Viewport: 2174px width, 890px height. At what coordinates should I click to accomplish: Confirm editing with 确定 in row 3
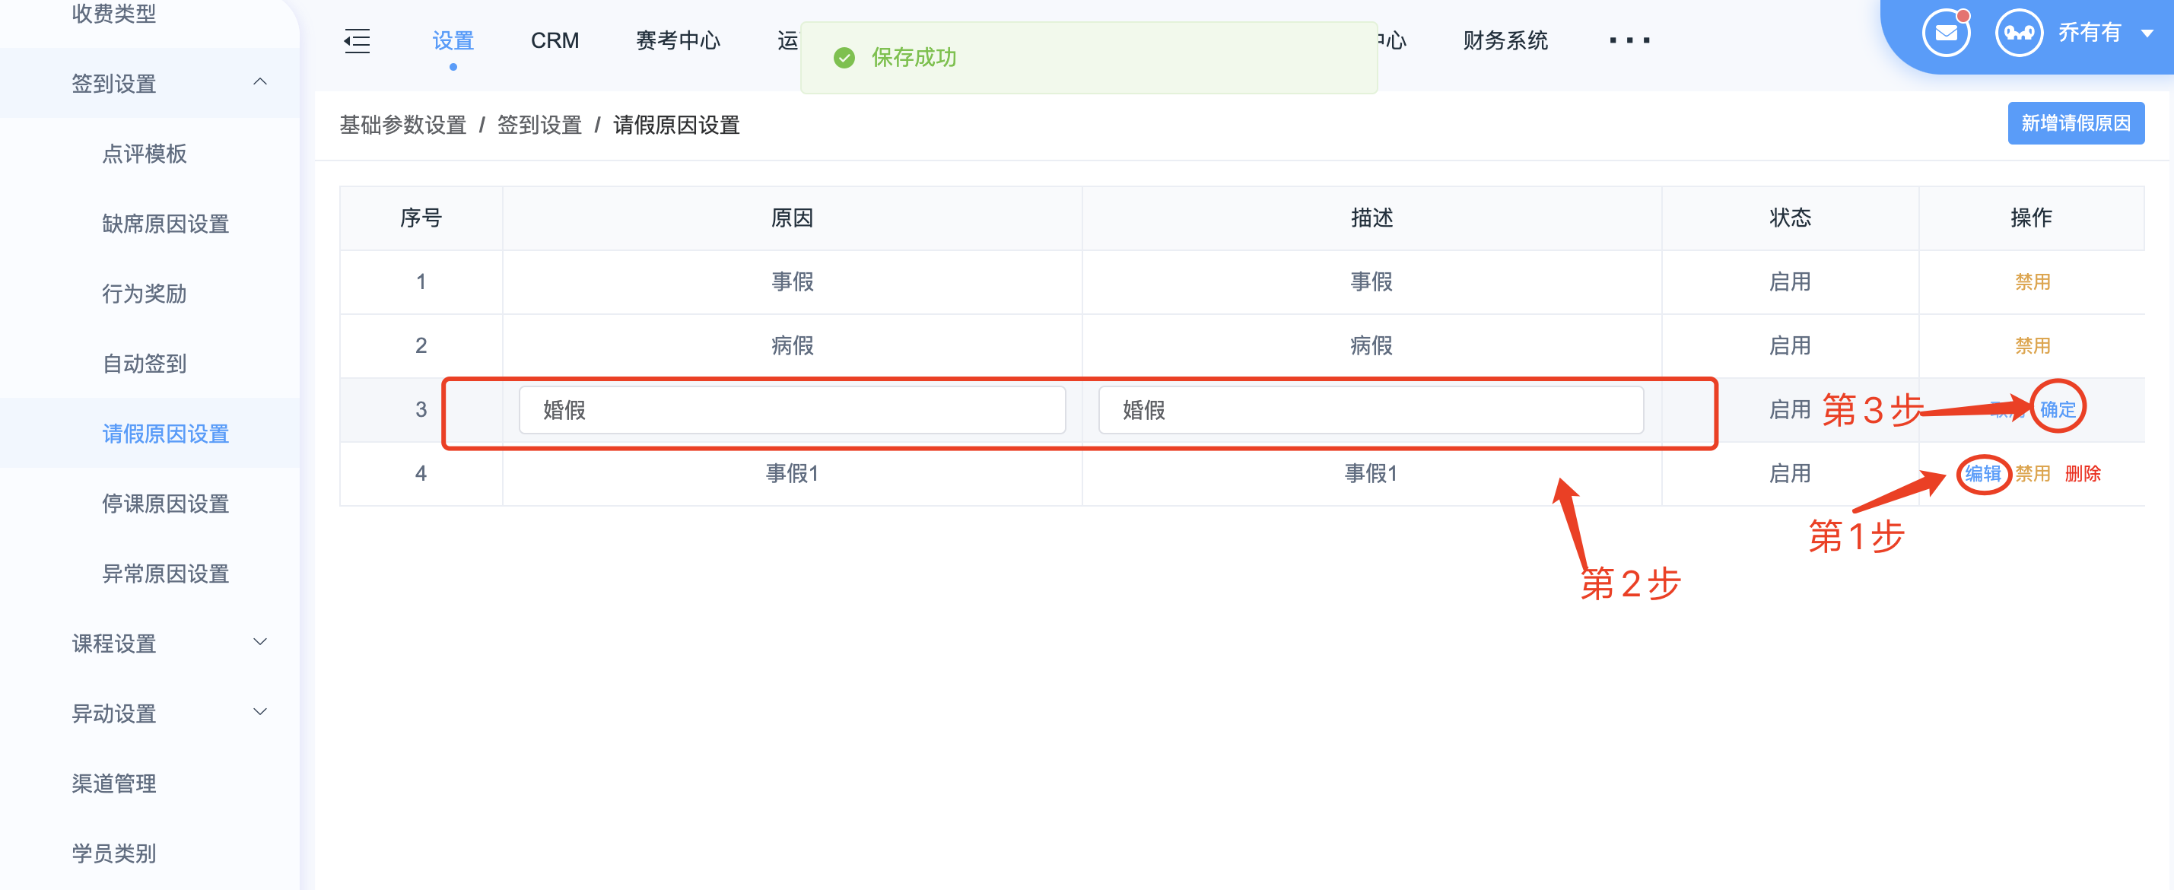pyautogui.click(x=2058, y=409)
